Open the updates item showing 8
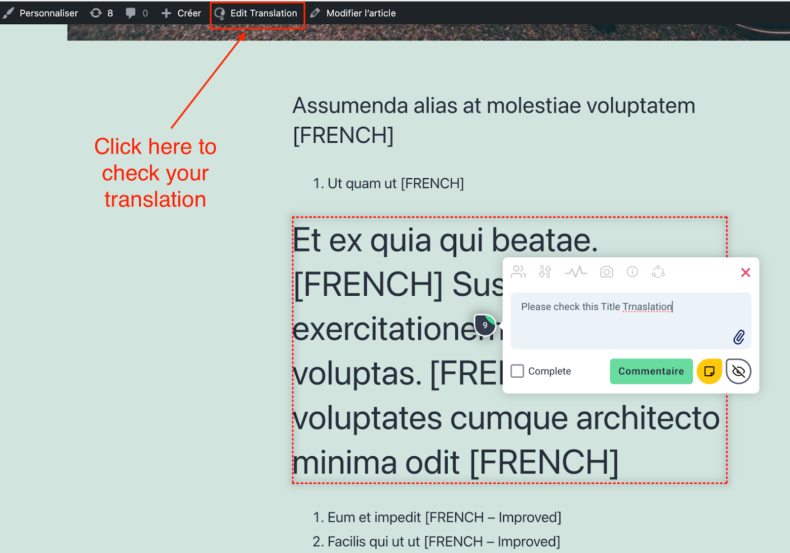 click(102, 13)
